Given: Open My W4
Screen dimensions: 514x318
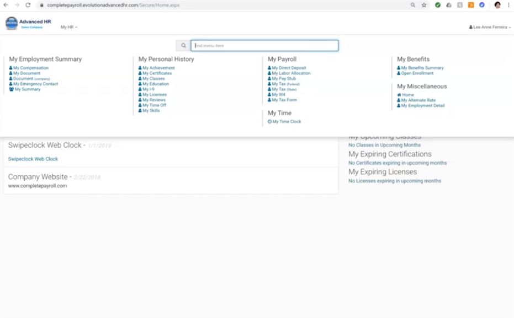Looking at the screenshot, I should coord(277,95).
